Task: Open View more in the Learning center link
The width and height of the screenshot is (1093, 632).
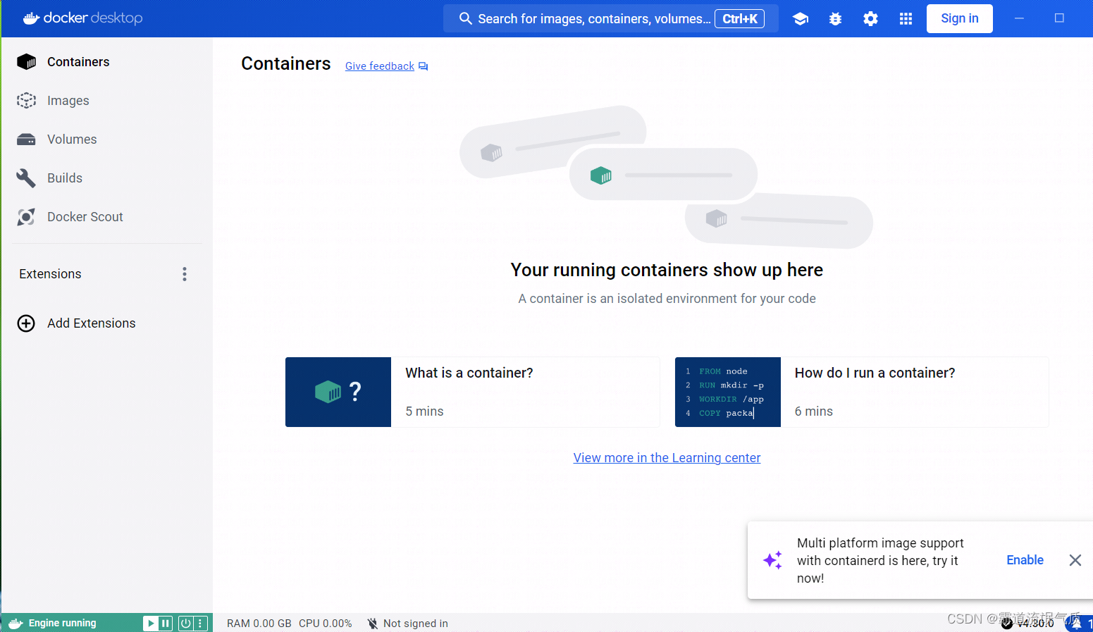Action: click(x=667, y=458)
